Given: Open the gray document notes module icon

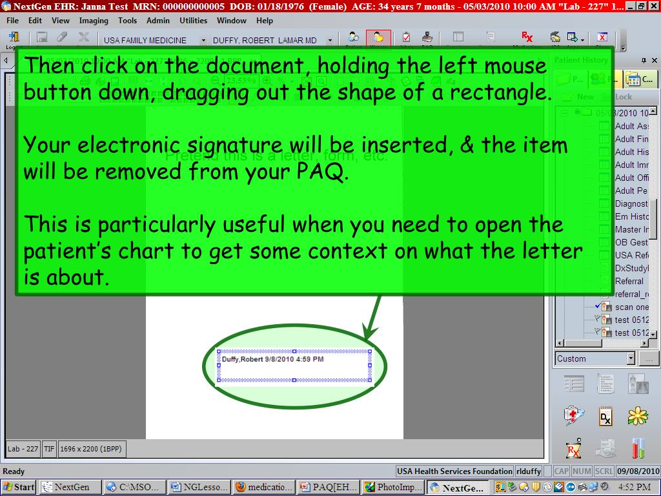Looking at the screenshot, I should [605, 384].
